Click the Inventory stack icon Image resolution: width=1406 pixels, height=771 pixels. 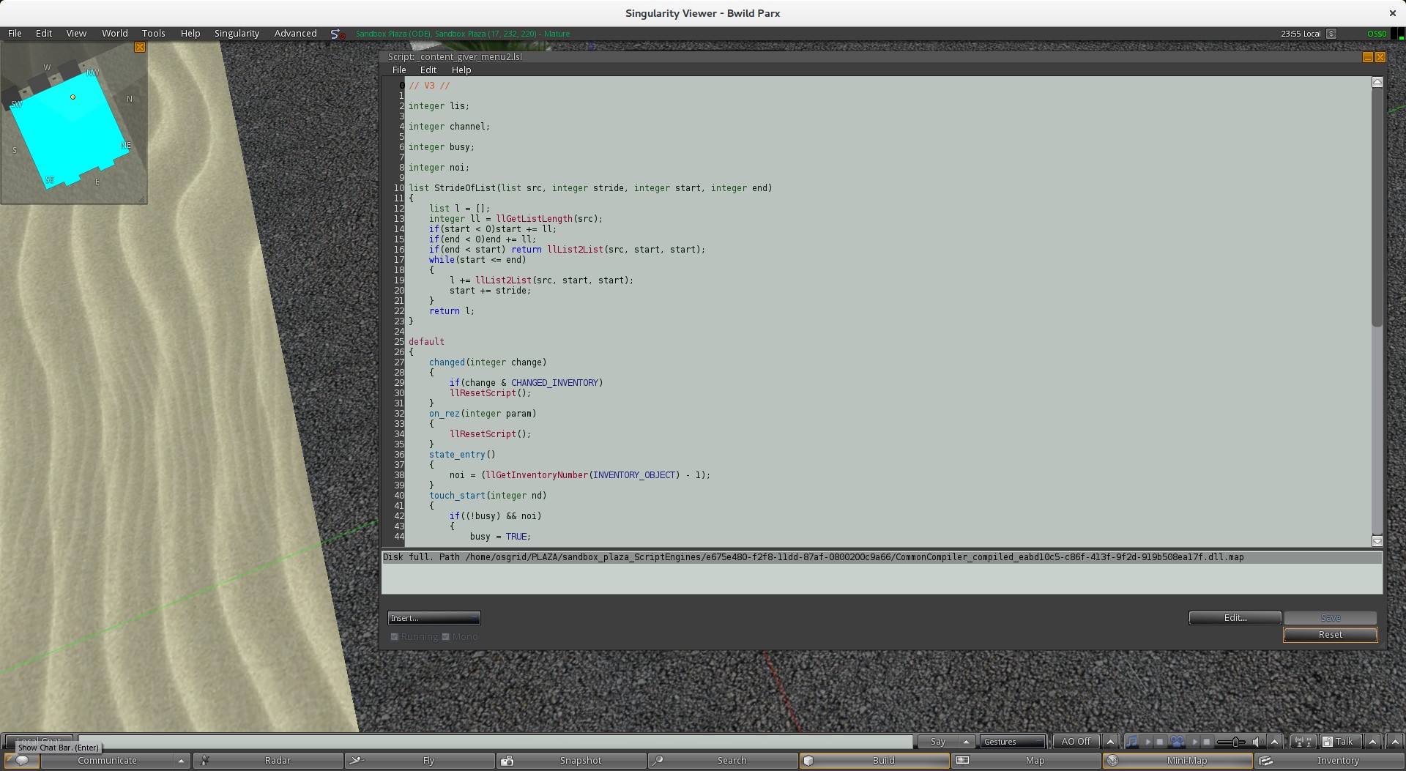coord(1266,761)
